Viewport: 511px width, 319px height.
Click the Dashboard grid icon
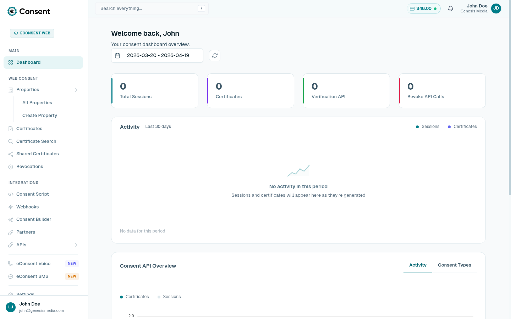point(11,62)
